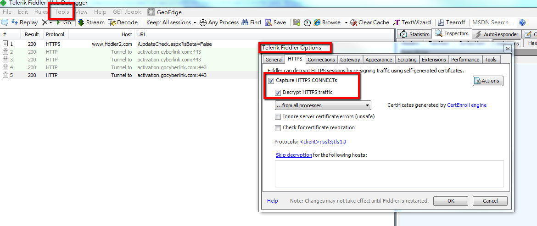Open the Tools options tab
Image resolution: width=537 pixels, height=226 pixels.
click(491, 60)
